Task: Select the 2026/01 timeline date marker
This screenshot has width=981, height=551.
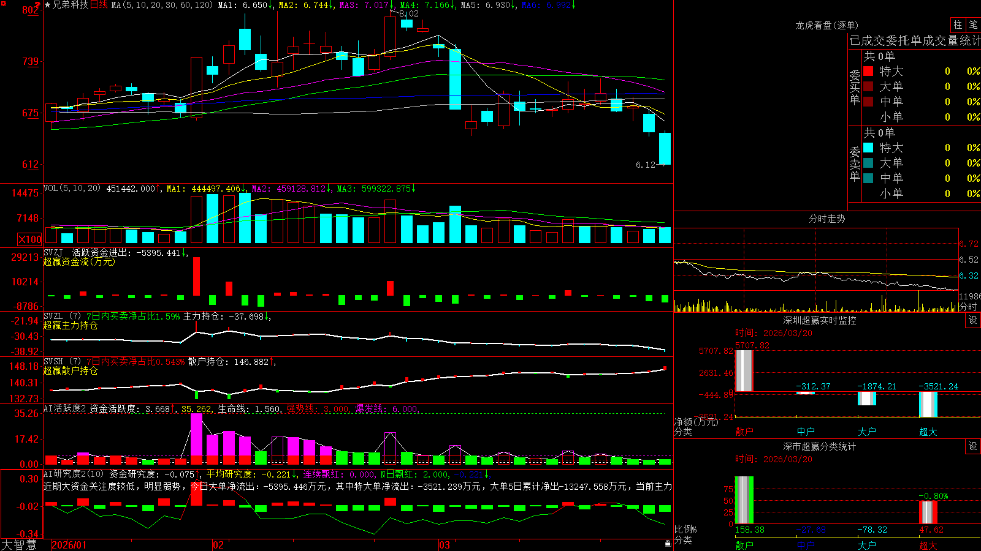Action: [69, 545]
